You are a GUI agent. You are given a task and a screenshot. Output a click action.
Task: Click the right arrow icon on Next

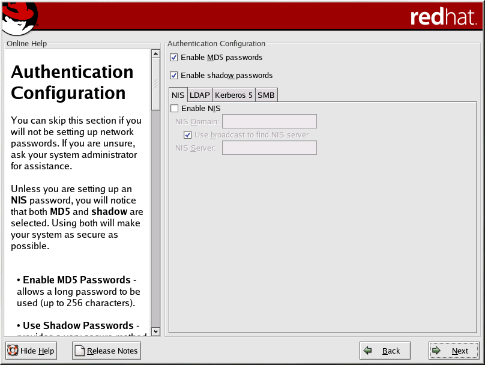tap(437, 351)
